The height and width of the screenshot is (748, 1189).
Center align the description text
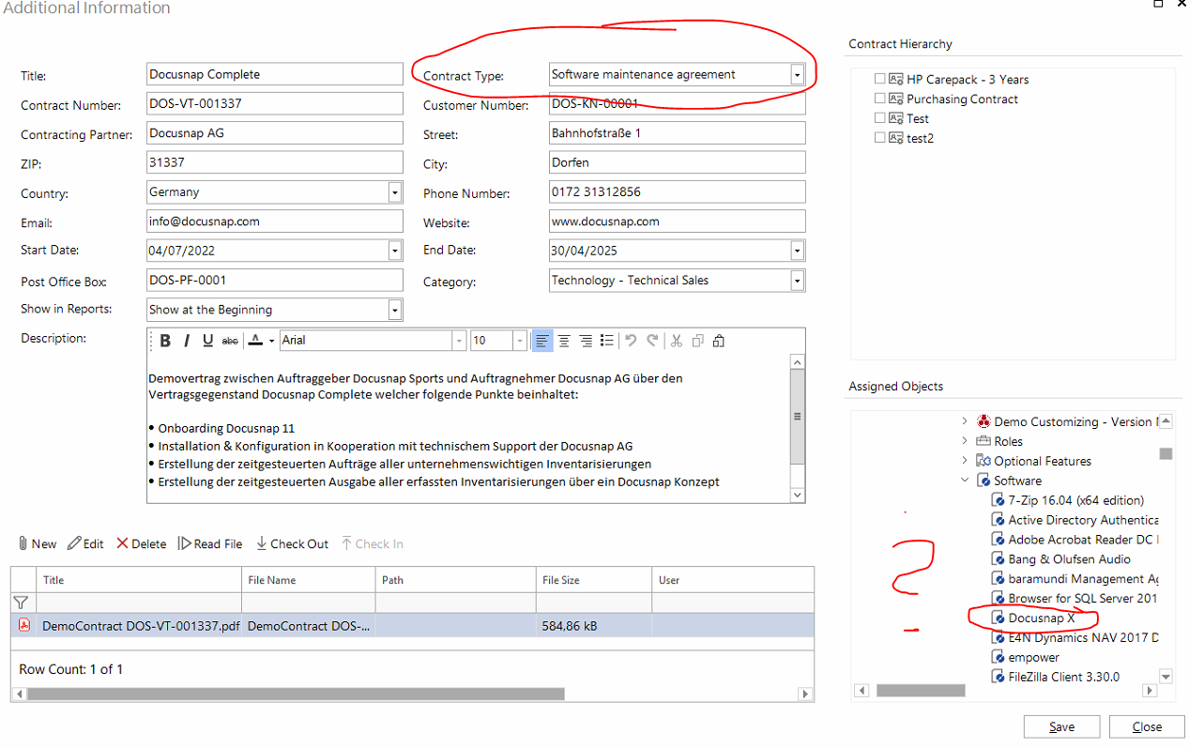coord(564,341)
